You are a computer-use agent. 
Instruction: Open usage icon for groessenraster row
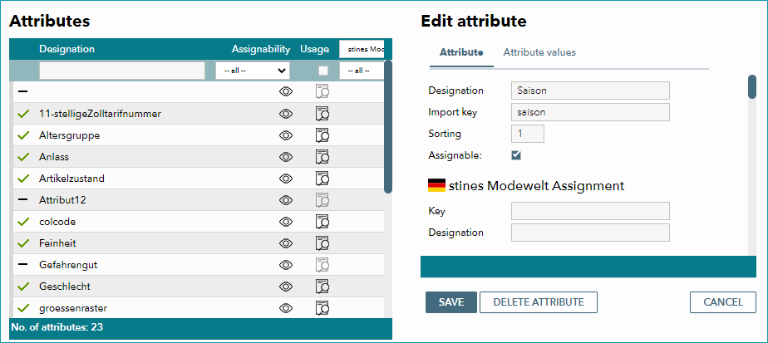(322, 308)
